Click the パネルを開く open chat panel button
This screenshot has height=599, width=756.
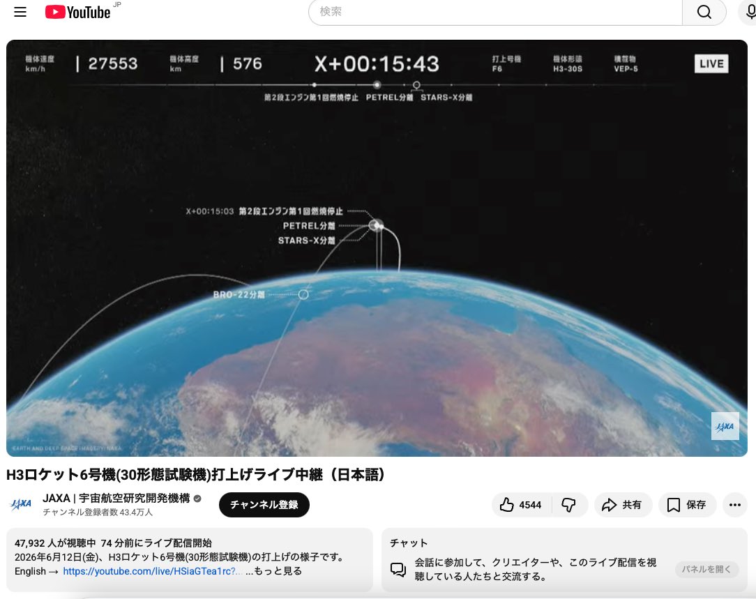tap(706, 569)
